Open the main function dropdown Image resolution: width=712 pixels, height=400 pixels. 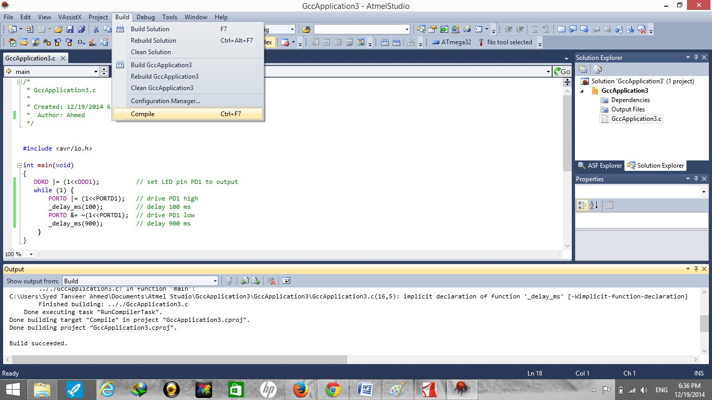click(x=96, y=72)
